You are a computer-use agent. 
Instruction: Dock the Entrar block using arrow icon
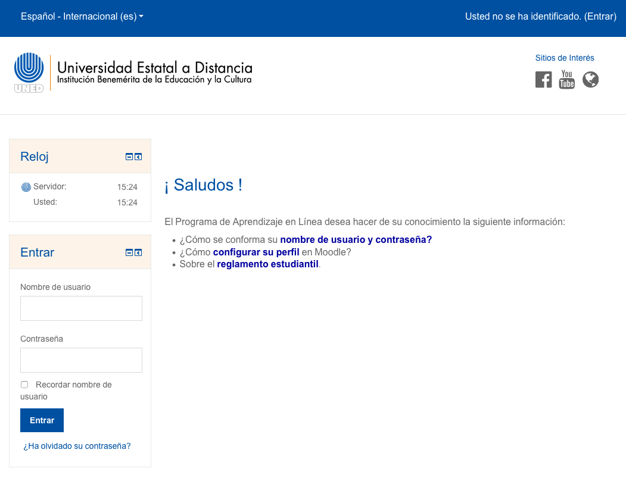(x=138, y=252)
